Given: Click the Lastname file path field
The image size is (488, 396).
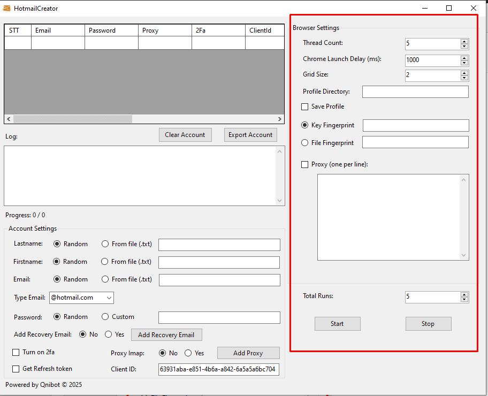Looking at the screenshot, I should 219,245.
